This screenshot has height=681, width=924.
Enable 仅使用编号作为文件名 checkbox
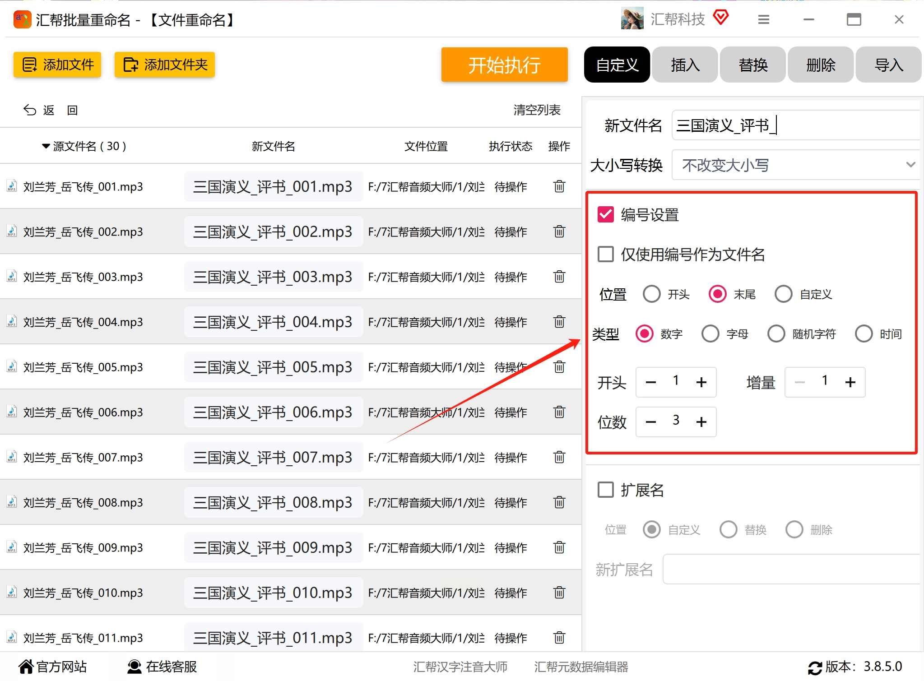tap(605, 255)
